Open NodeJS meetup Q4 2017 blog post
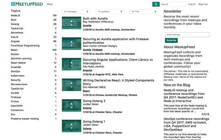 (x=184, y=96)
